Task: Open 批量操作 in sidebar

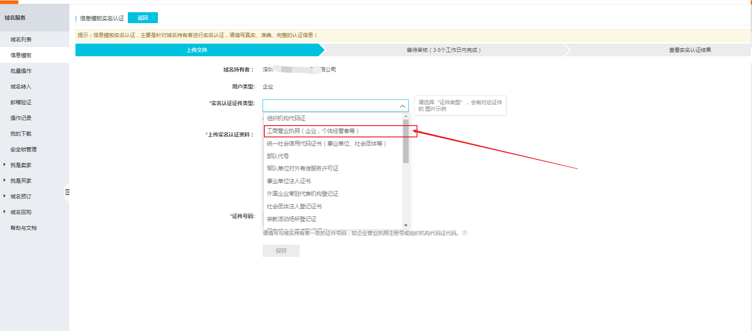Action: click(x=21, y=71)
